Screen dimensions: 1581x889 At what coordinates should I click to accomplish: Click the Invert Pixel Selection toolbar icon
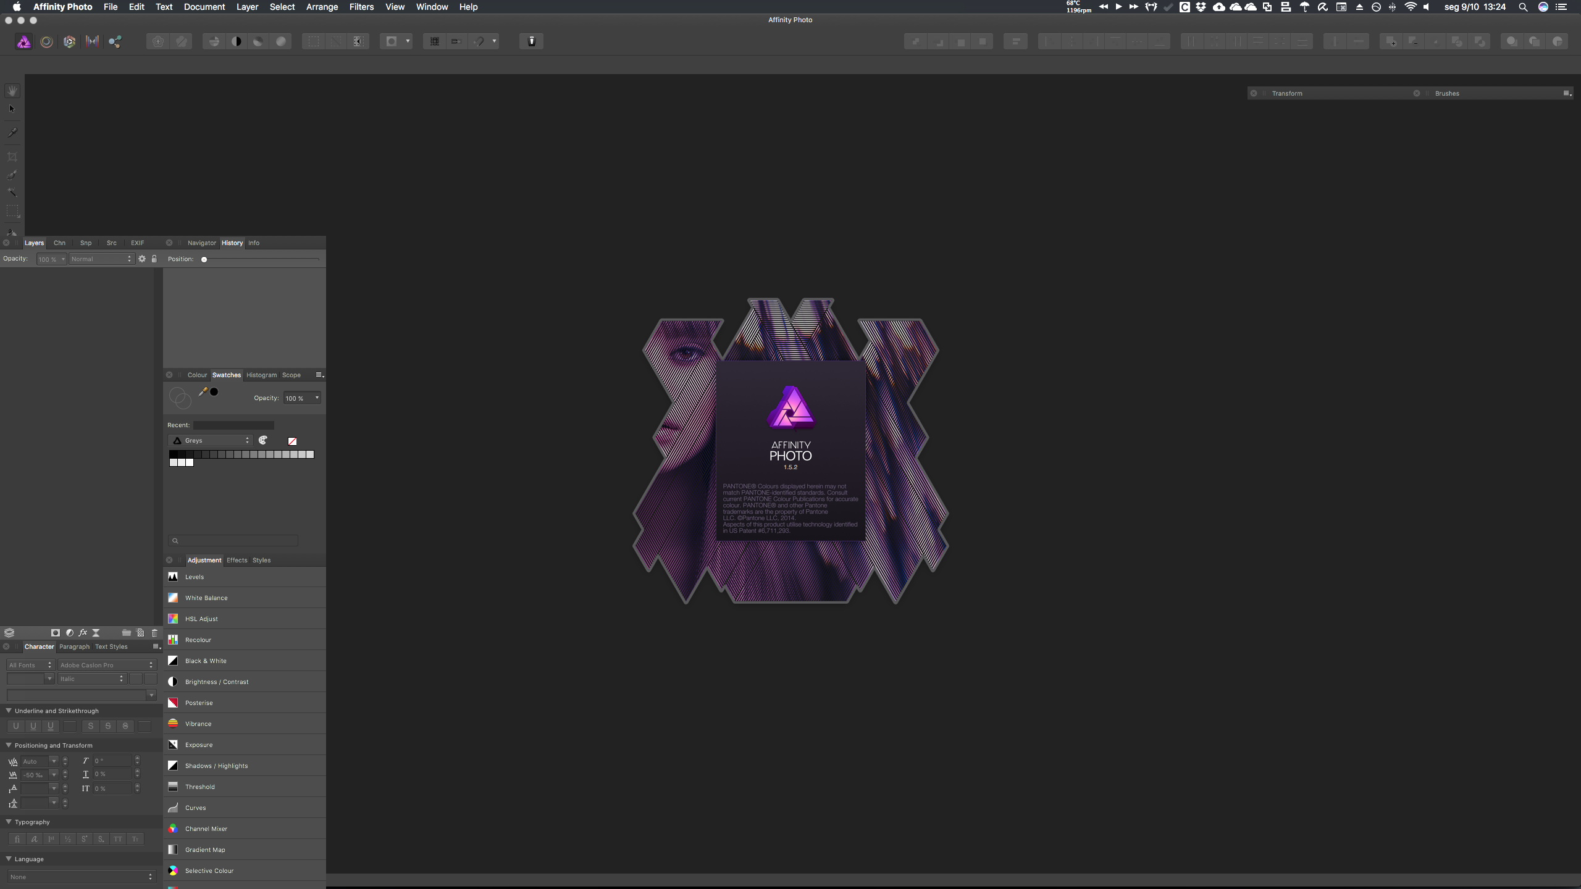(x=358, y=41)
